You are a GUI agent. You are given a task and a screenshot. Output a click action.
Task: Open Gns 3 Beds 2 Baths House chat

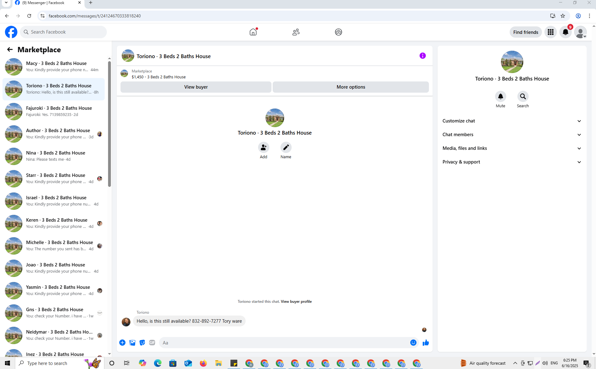(x=53, y=313)
